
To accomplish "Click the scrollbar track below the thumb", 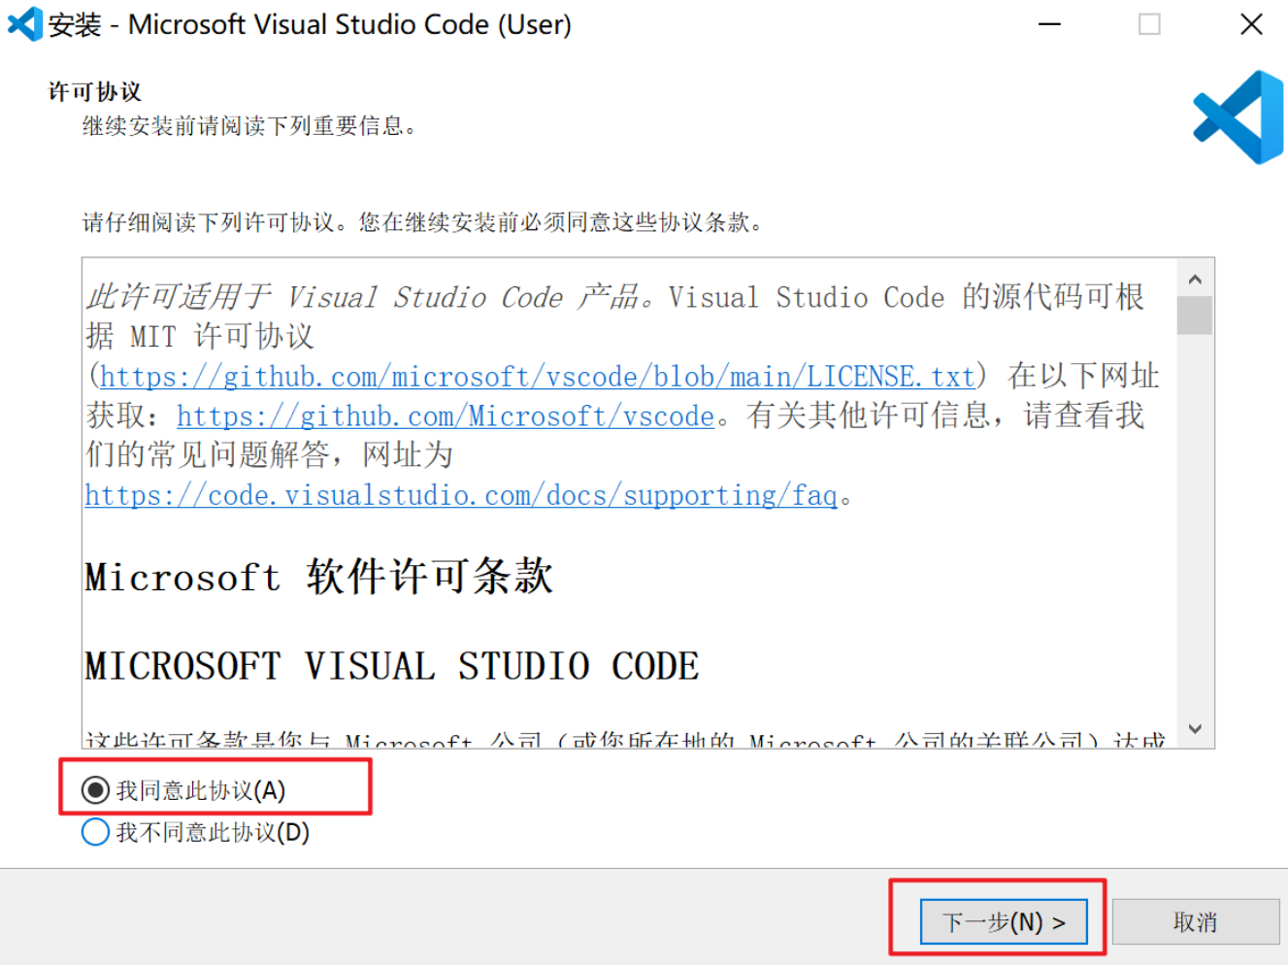I will [x=1196, y=534].
